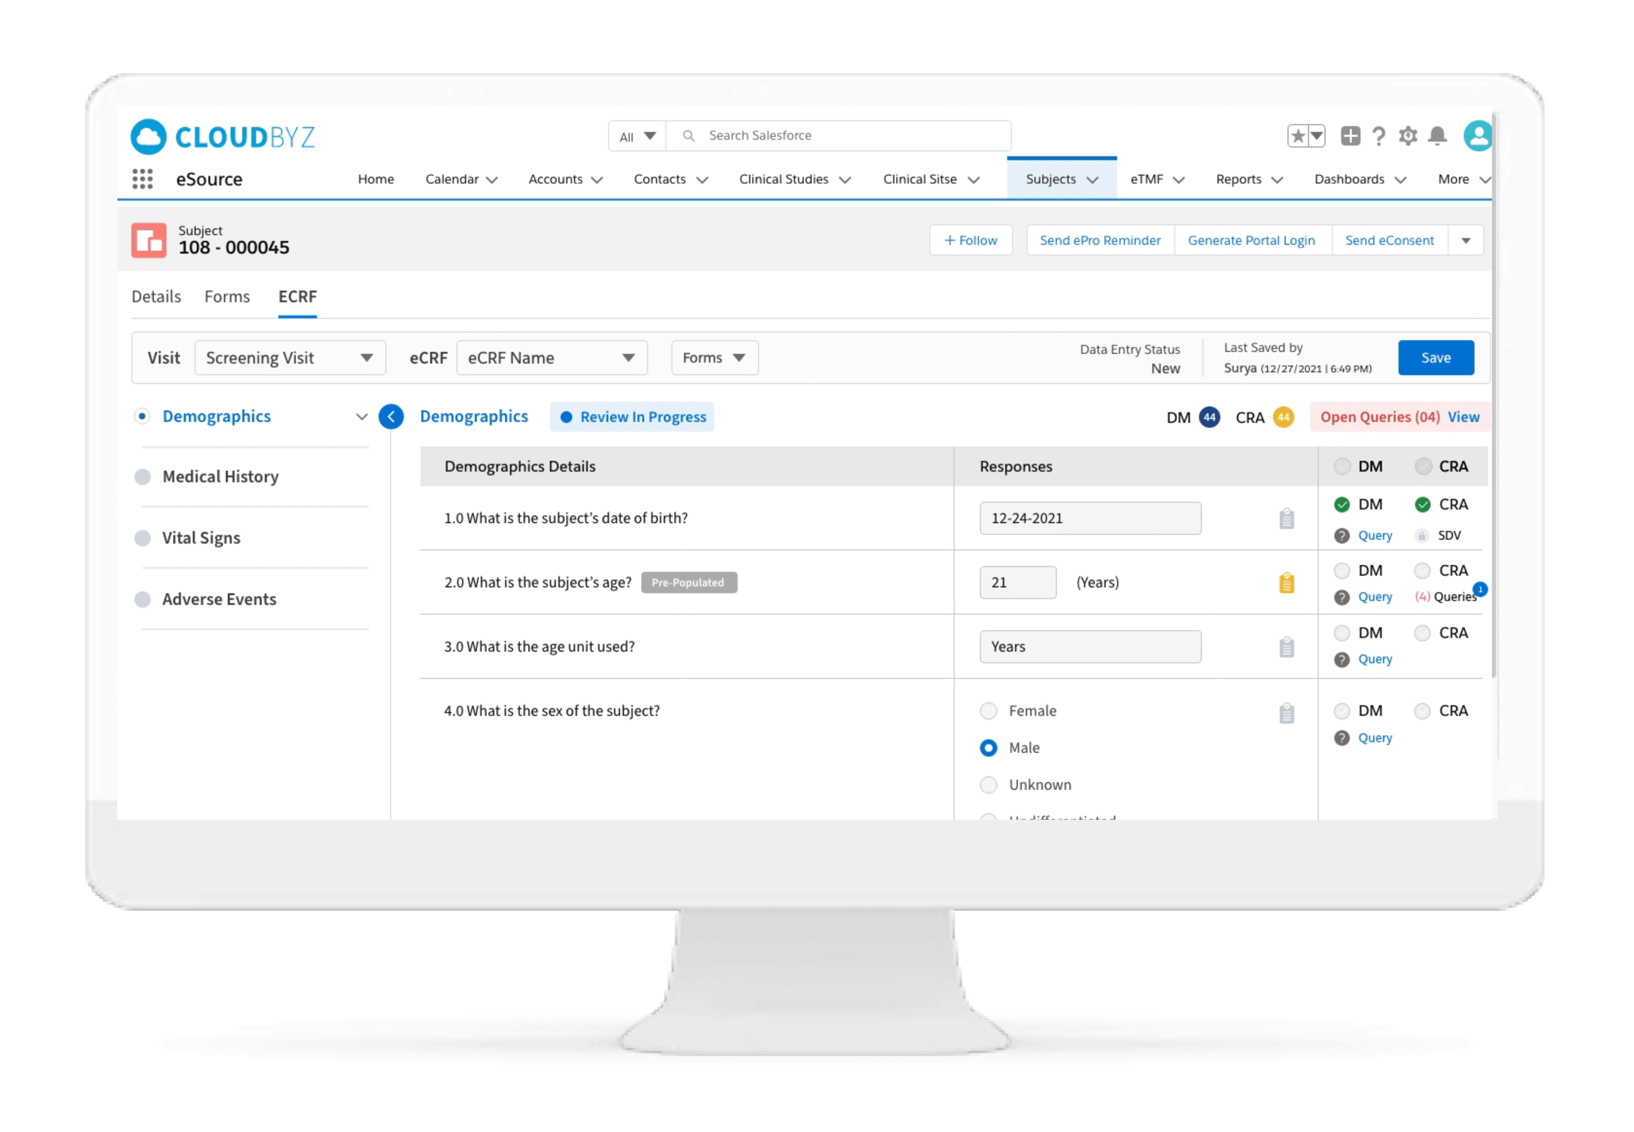The height and width of the screenshot is (1132, 1634).
Task: Expand the eCRF Name dropdown
Action: coord(552,358)
